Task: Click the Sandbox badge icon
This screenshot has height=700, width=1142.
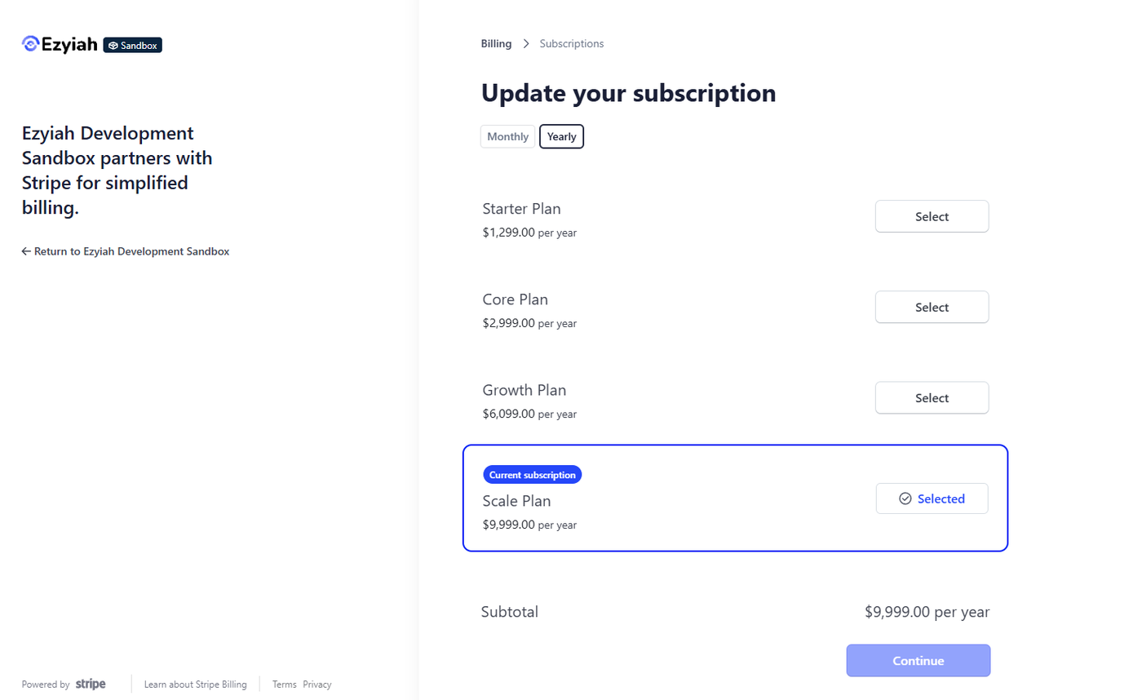Action: pos(114,46)
